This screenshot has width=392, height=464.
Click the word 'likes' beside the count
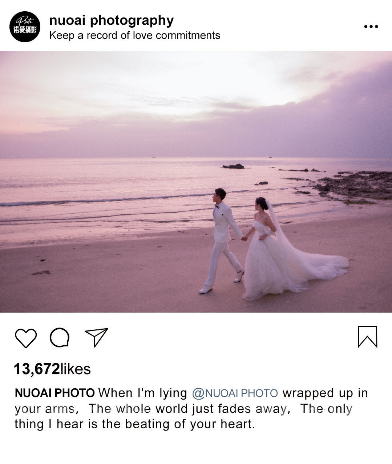[x=75, y=369]
